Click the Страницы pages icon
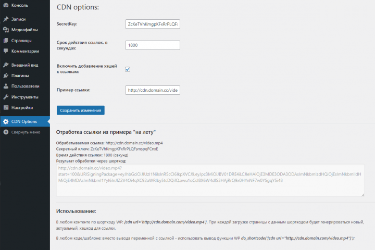Viewport: 375px width, 250px height. [x=5, y=40]
